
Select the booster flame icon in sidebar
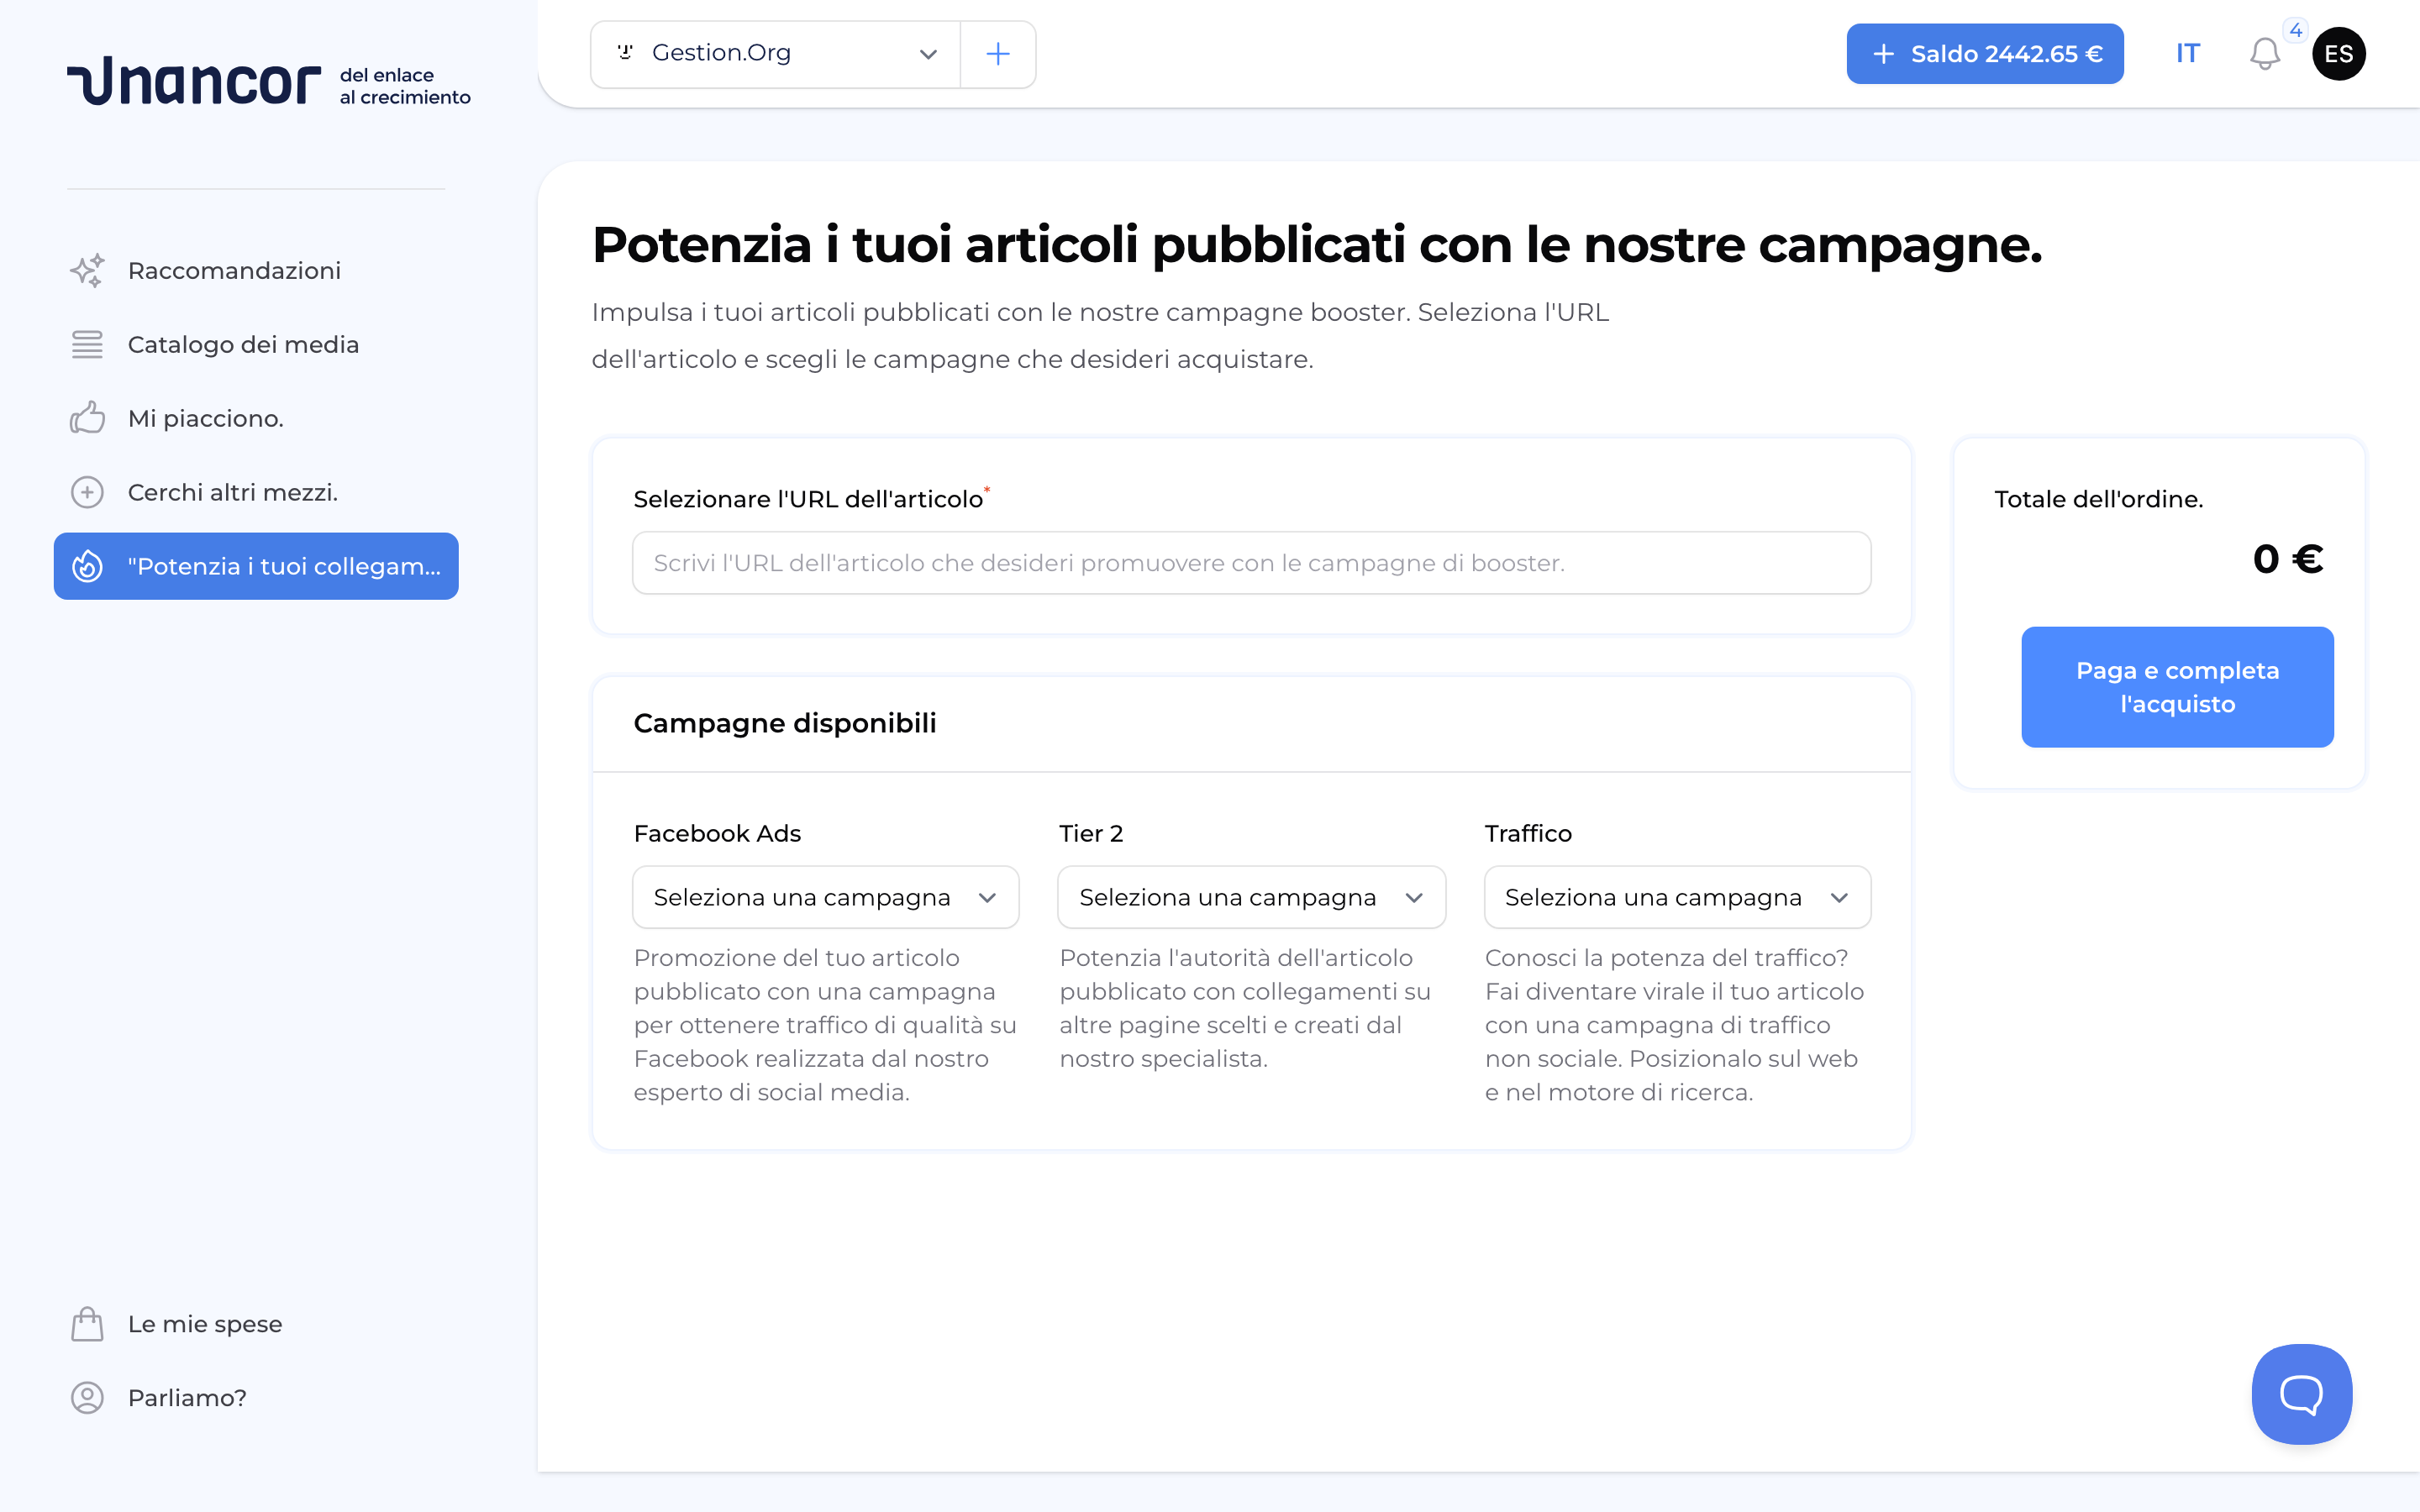(88, 566)
